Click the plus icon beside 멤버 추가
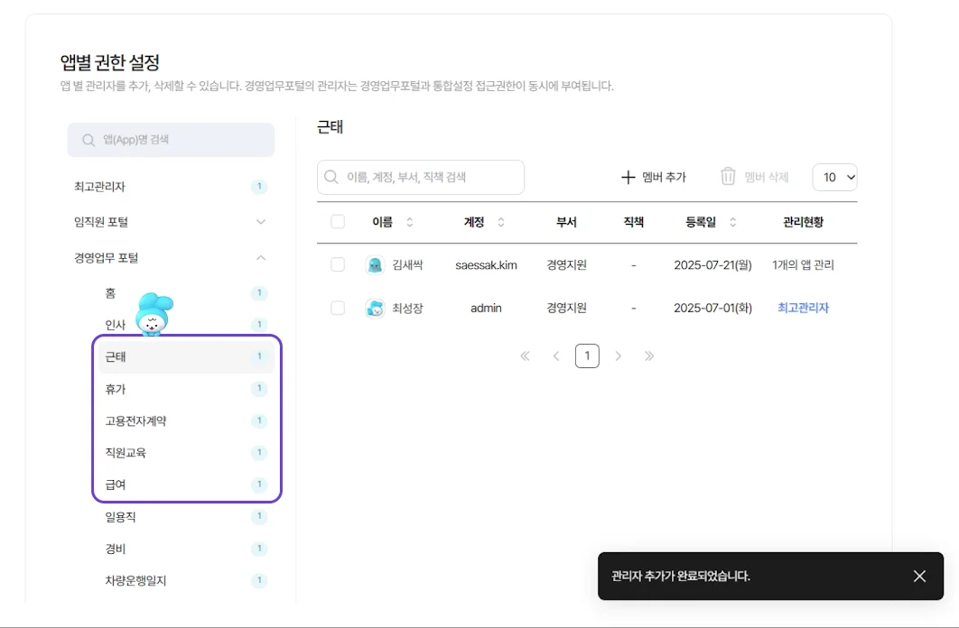This screenshot has height=628, width=959. [628, 177]
